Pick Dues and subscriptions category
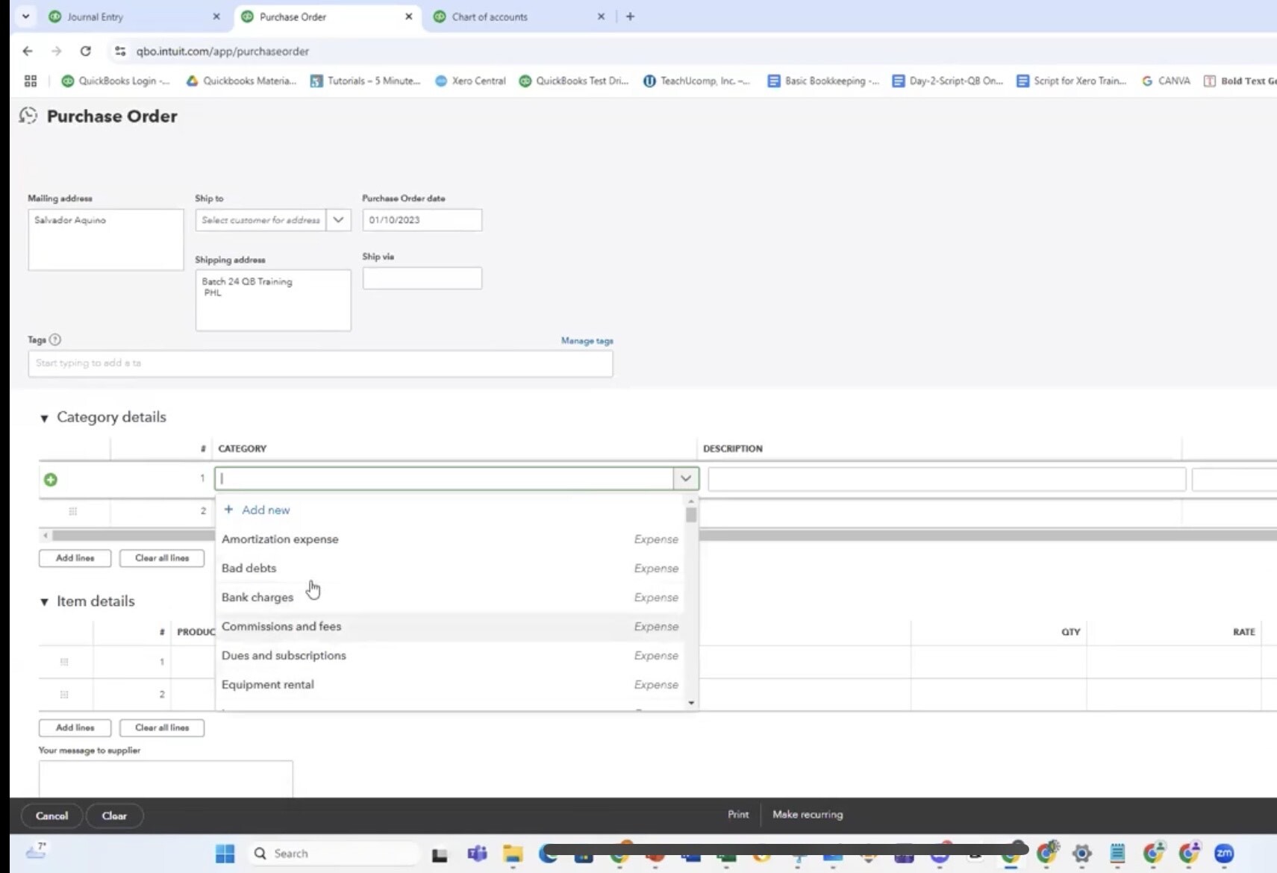Screen dimensions: 1277x873 pos(450,655)
